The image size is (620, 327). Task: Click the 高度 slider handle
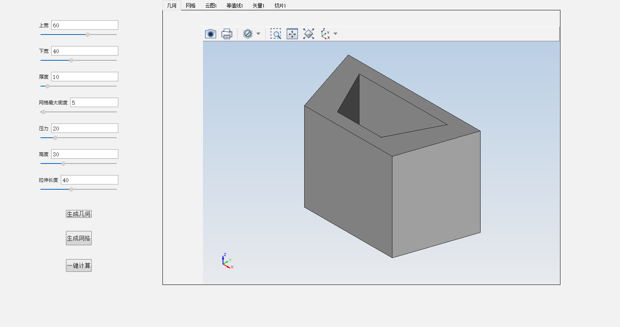pos(63,163)
